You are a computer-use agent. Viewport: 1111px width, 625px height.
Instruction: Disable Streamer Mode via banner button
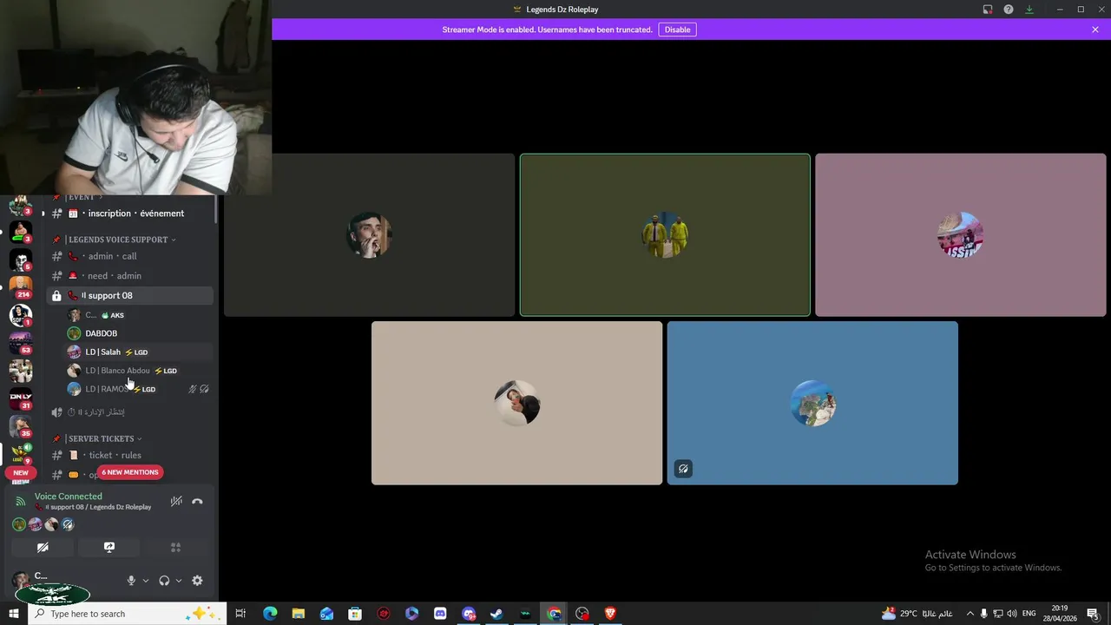tap(678, 30)
